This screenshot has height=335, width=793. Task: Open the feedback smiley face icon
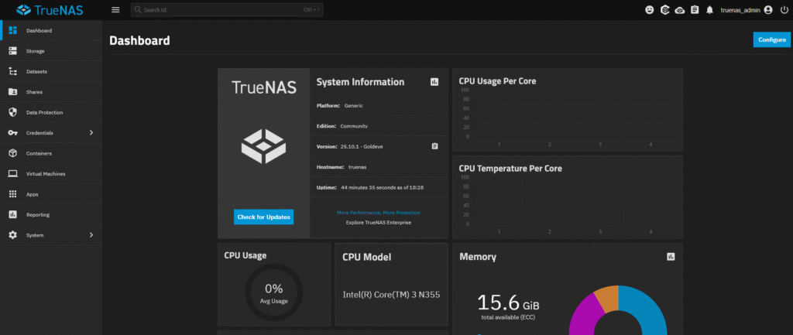coord(650,9)
